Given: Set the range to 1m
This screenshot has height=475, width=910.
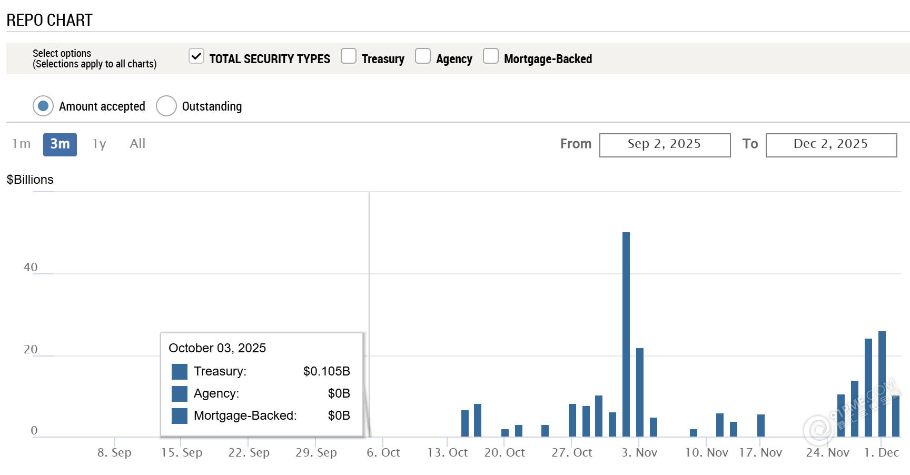Looking at the screenshot, I should [22, 144].
